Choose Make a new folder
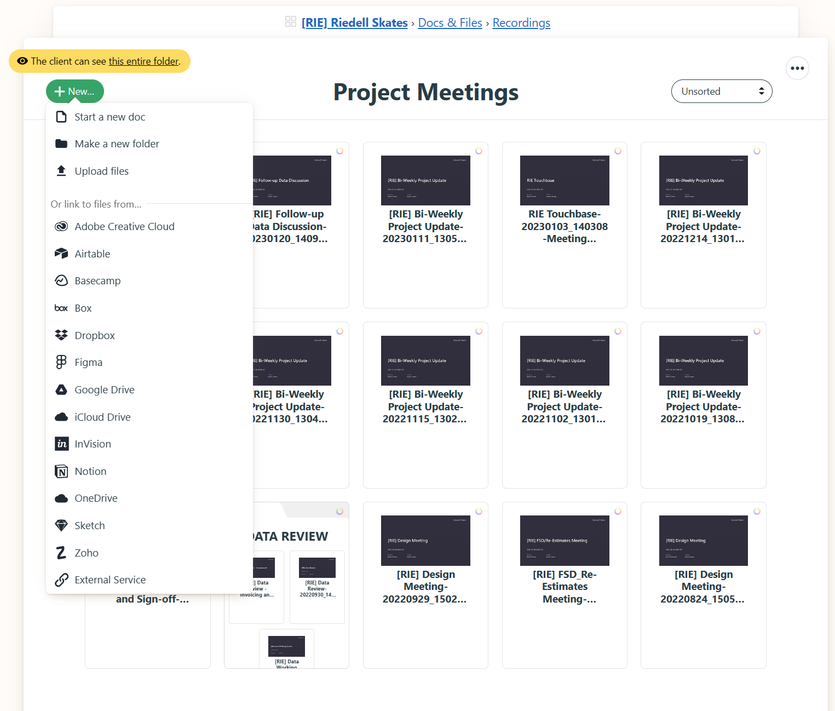 pyautogui.click(x=149, y=144)
